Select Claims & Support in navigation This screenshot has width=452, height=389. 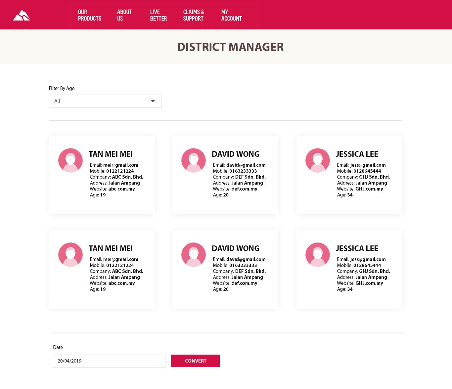tap(194, 15)
